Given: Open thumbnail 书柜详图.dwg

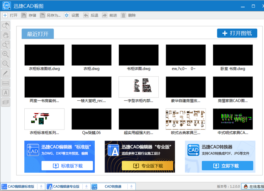Looking at the screenshot, I should click(139, 55).
